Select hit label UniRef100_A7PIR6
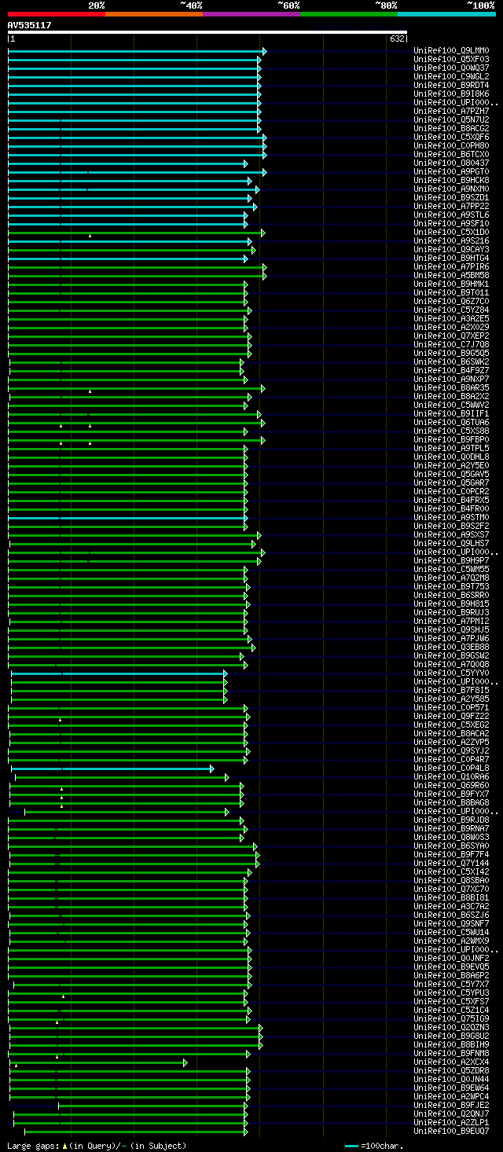Image resolution: width=503 pixels, height=1152 pixels. tap(451, 267)
